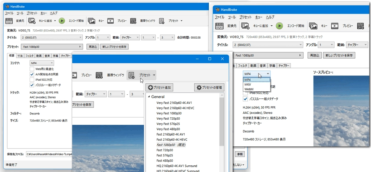Select MKV from the open container dropdown

click(x=248, y=84)
